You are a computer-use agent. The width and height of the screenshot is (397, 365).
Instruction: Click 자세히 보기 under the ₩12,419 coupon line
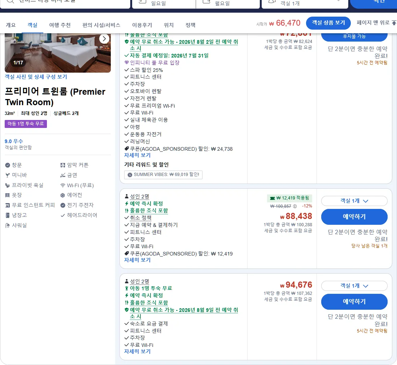click(138, 260)
